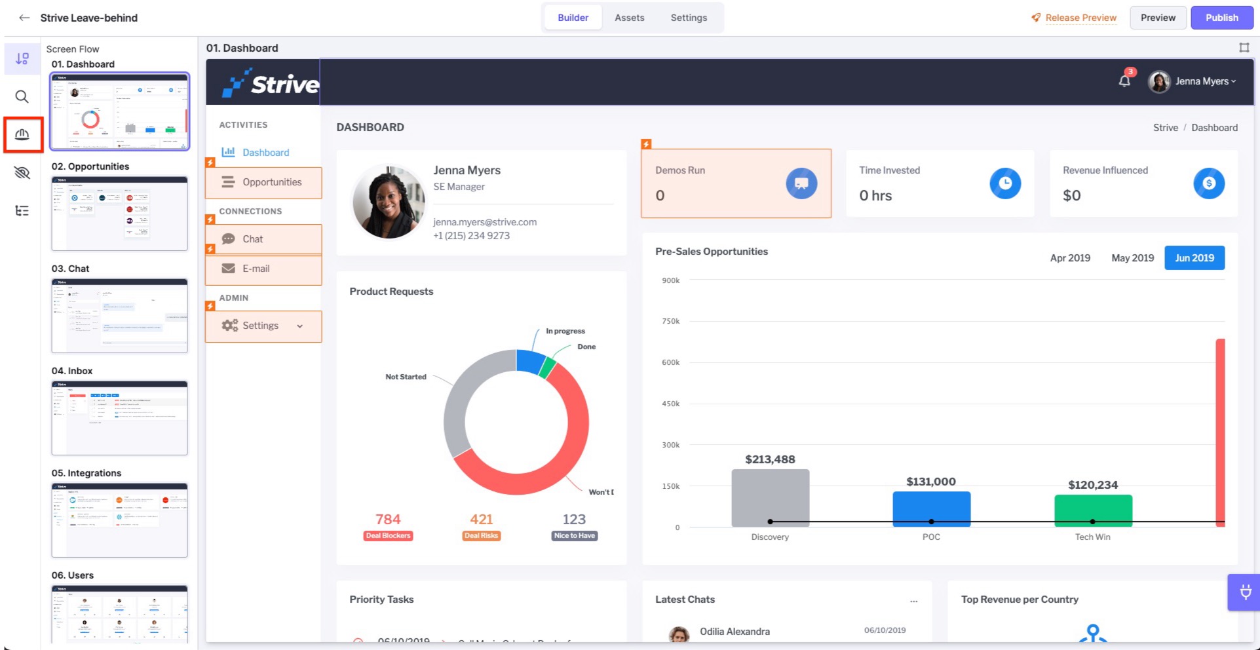The height and width of the screenshot is (650, 1260).
Task: Select the 03. Chat screen thumbnail
Action: (120, 316)
